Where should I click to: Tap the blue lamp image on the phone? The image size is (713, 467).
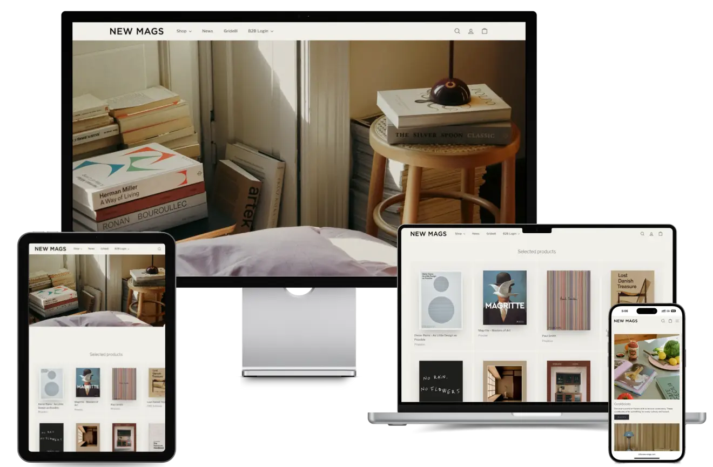647,437
